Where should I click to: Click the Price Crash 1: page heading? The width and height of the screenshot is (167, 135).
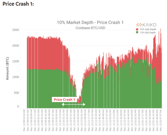click(18, 4)
